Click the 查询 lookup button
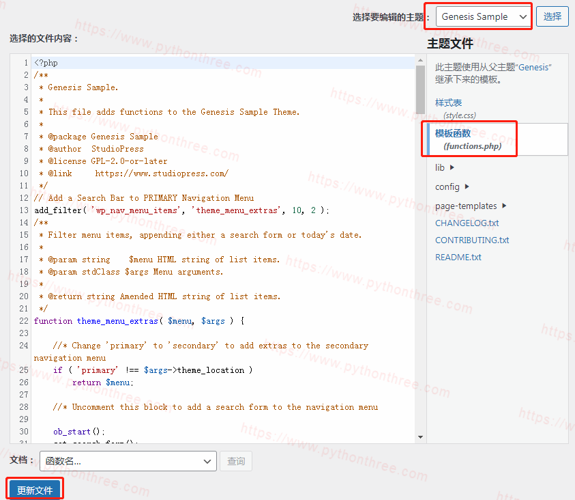 [236, 461]
